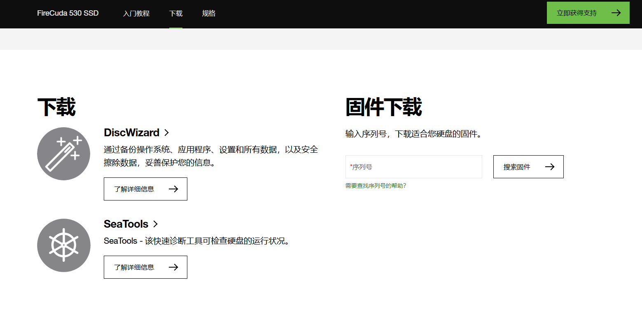Screen dimensions: 642x317
Task: Click the arrow icon in 搜索固件 button
Action: (x=550, y=167)
